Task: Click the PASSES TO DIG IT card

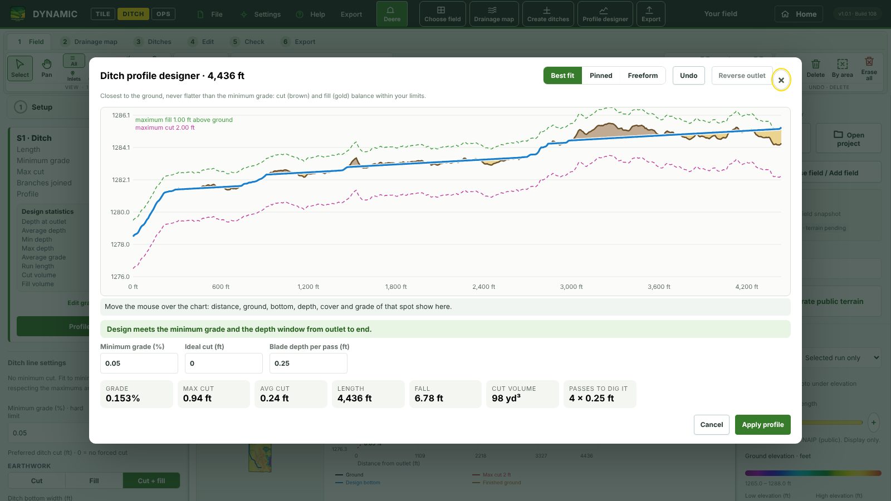Action: click(x=600, y=394)
